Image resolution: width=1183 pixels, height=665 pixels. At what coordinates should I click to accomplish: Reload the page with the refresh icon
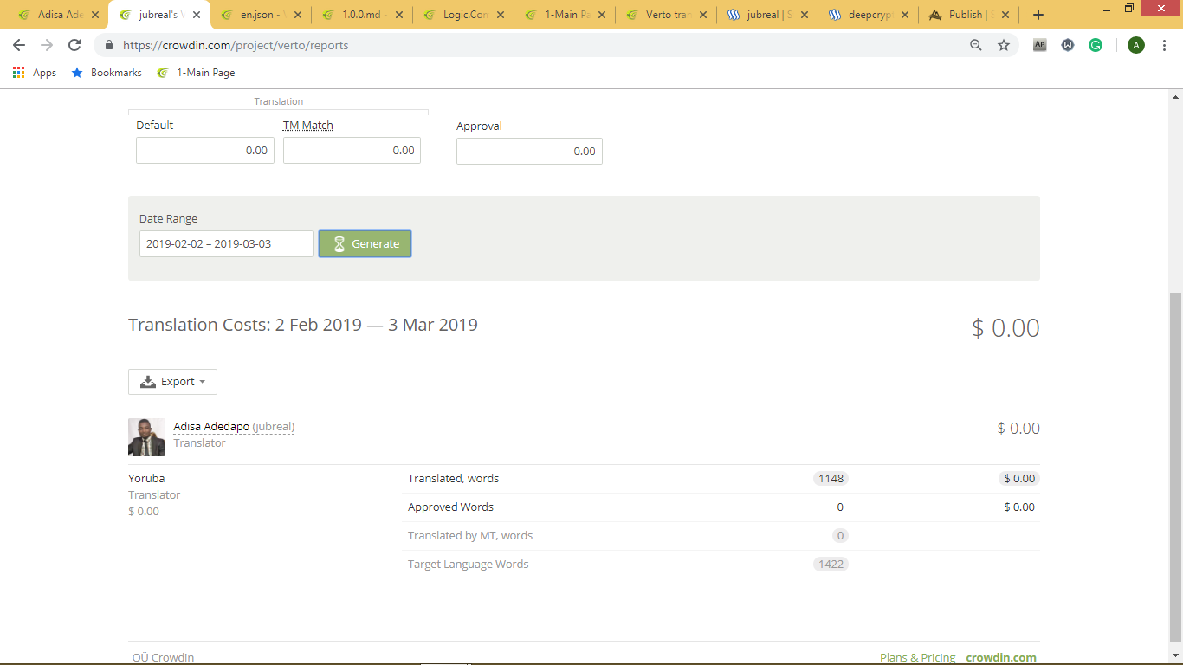(x=74, y=45)
